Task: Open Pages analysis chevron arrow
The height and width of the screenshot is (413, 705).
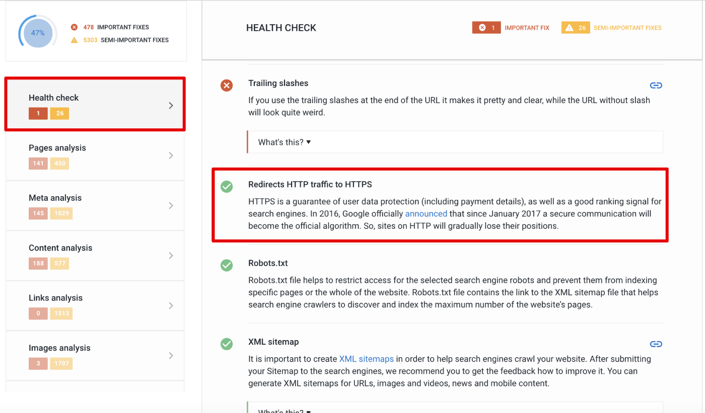Action: pyautogui.click(x=171, y=155)
